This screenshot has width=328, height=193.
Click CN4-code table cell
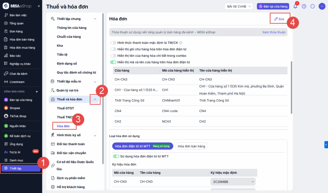tap(170, 111)
